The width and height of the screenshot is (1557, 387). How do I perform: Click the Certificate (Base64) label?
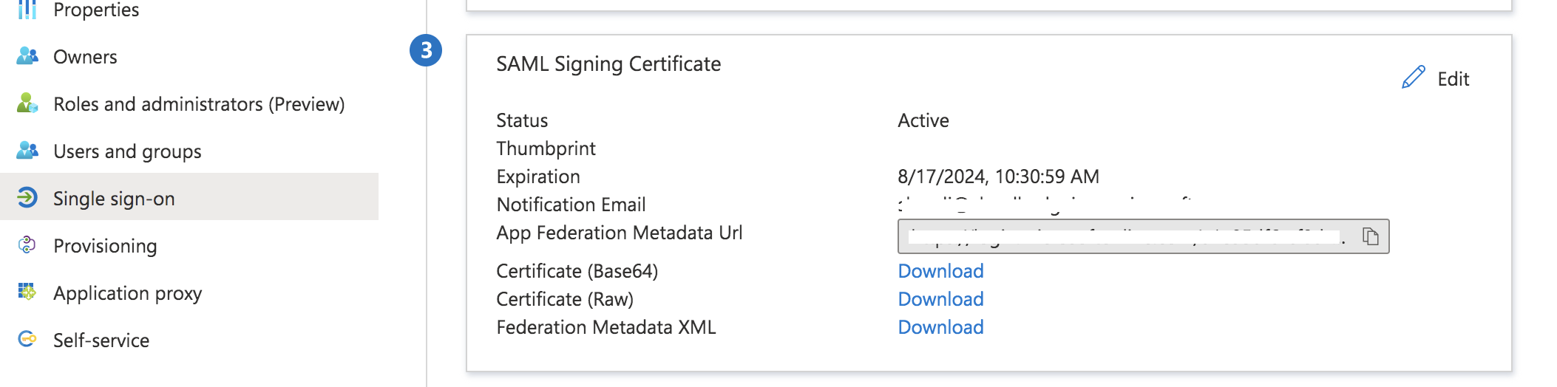[x=577, y=271]
